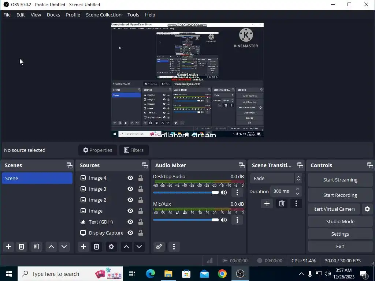This screenshot has width=375, height=281.
Task: Undock the Scene Transitions panel
Action: click(300, 165)
